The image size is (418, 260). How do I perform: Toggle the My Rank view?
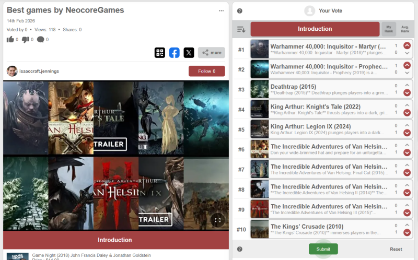pyautogui.click(x=388, y=29)
